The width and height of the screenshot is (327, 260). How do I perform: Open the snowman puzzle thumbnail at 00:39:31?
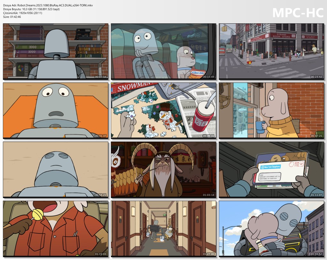coord(163,110)
